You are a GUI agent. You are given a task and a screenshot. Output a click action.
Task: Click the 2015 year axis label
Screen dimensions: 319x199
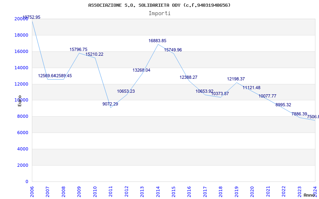[173, 192]
